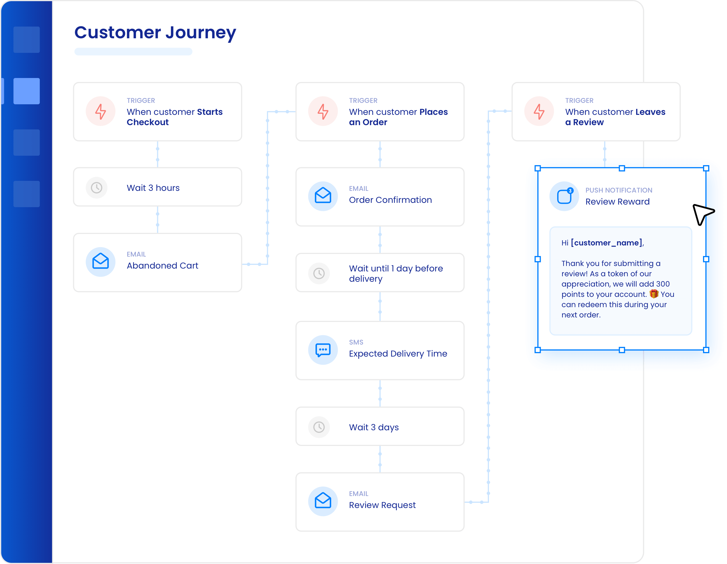Click top-right resize handle of selected card
The height and width of the screenshot is (564, 727).
tap(706, 168)
